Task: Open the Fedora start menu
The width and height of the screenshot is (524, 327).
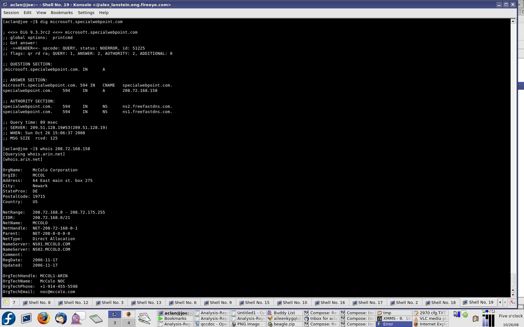Action: [9, 318]
